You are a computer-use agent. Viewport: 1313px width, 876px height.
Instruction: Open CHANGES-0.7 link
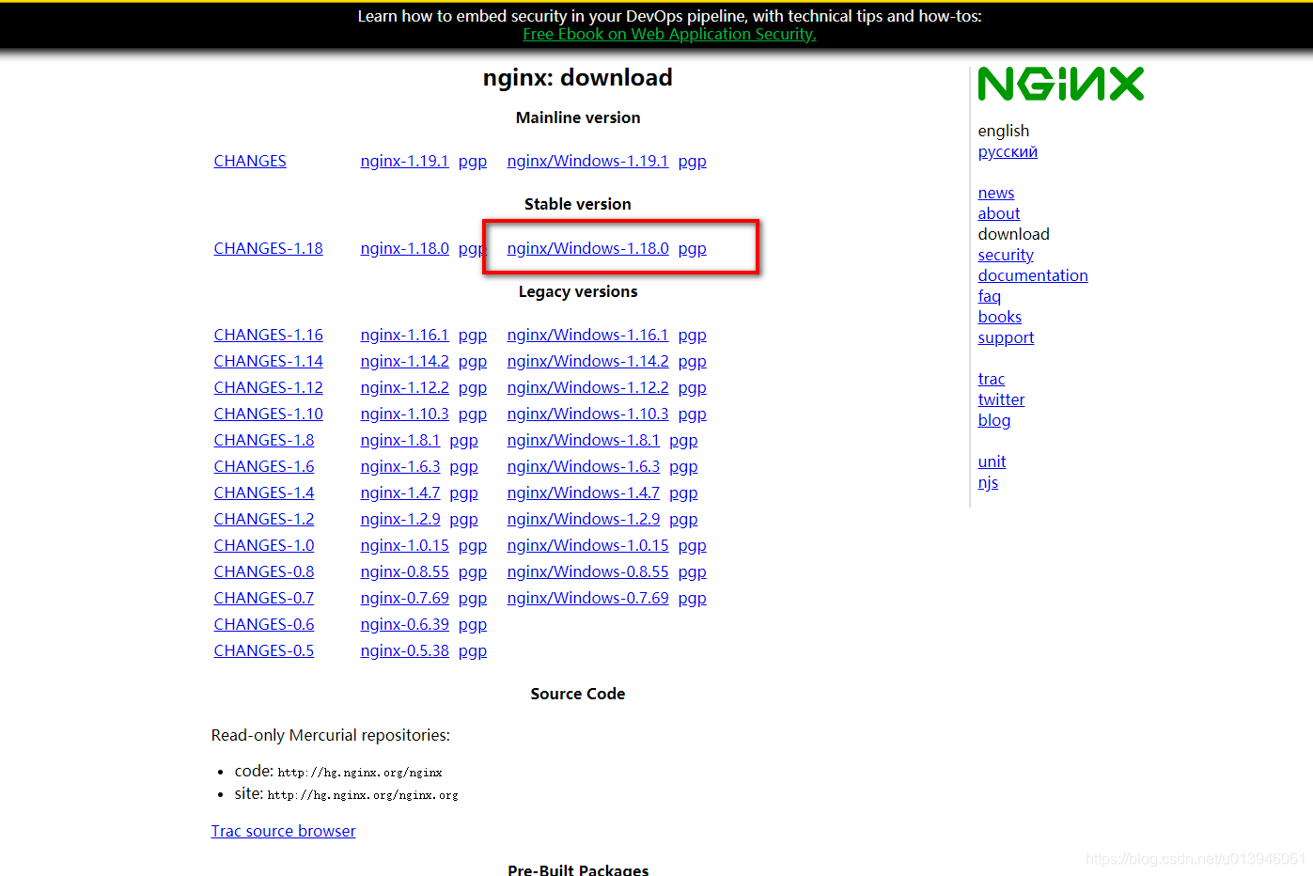pos(263,598)
